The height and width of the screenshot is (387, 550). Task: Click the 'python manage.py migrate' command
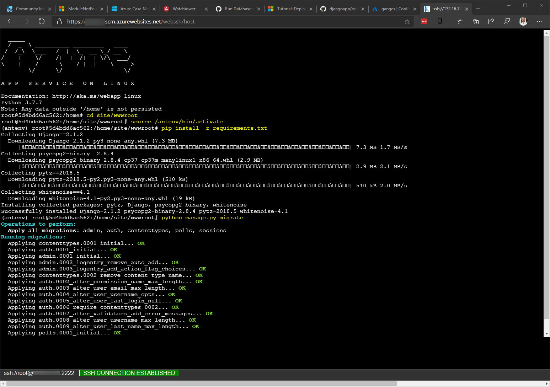point(202,217)
